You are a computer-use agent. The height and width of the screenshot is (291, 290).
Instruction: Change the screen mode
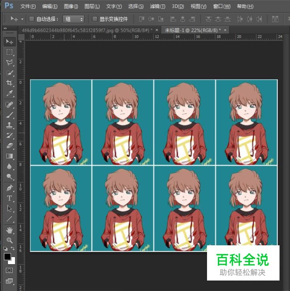click(x=9, y=281)
